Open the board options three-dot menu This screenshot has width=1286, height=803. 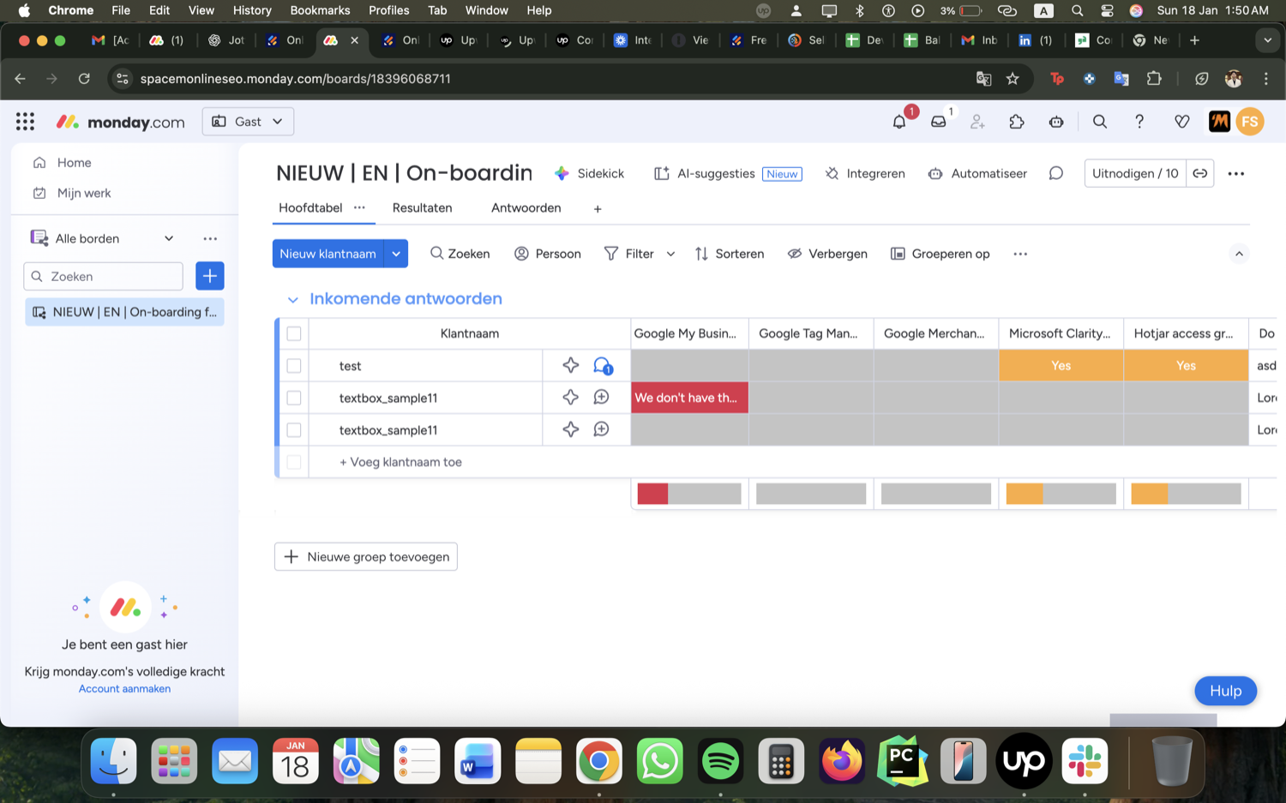pyautogui.click(x=1235, y=173)
